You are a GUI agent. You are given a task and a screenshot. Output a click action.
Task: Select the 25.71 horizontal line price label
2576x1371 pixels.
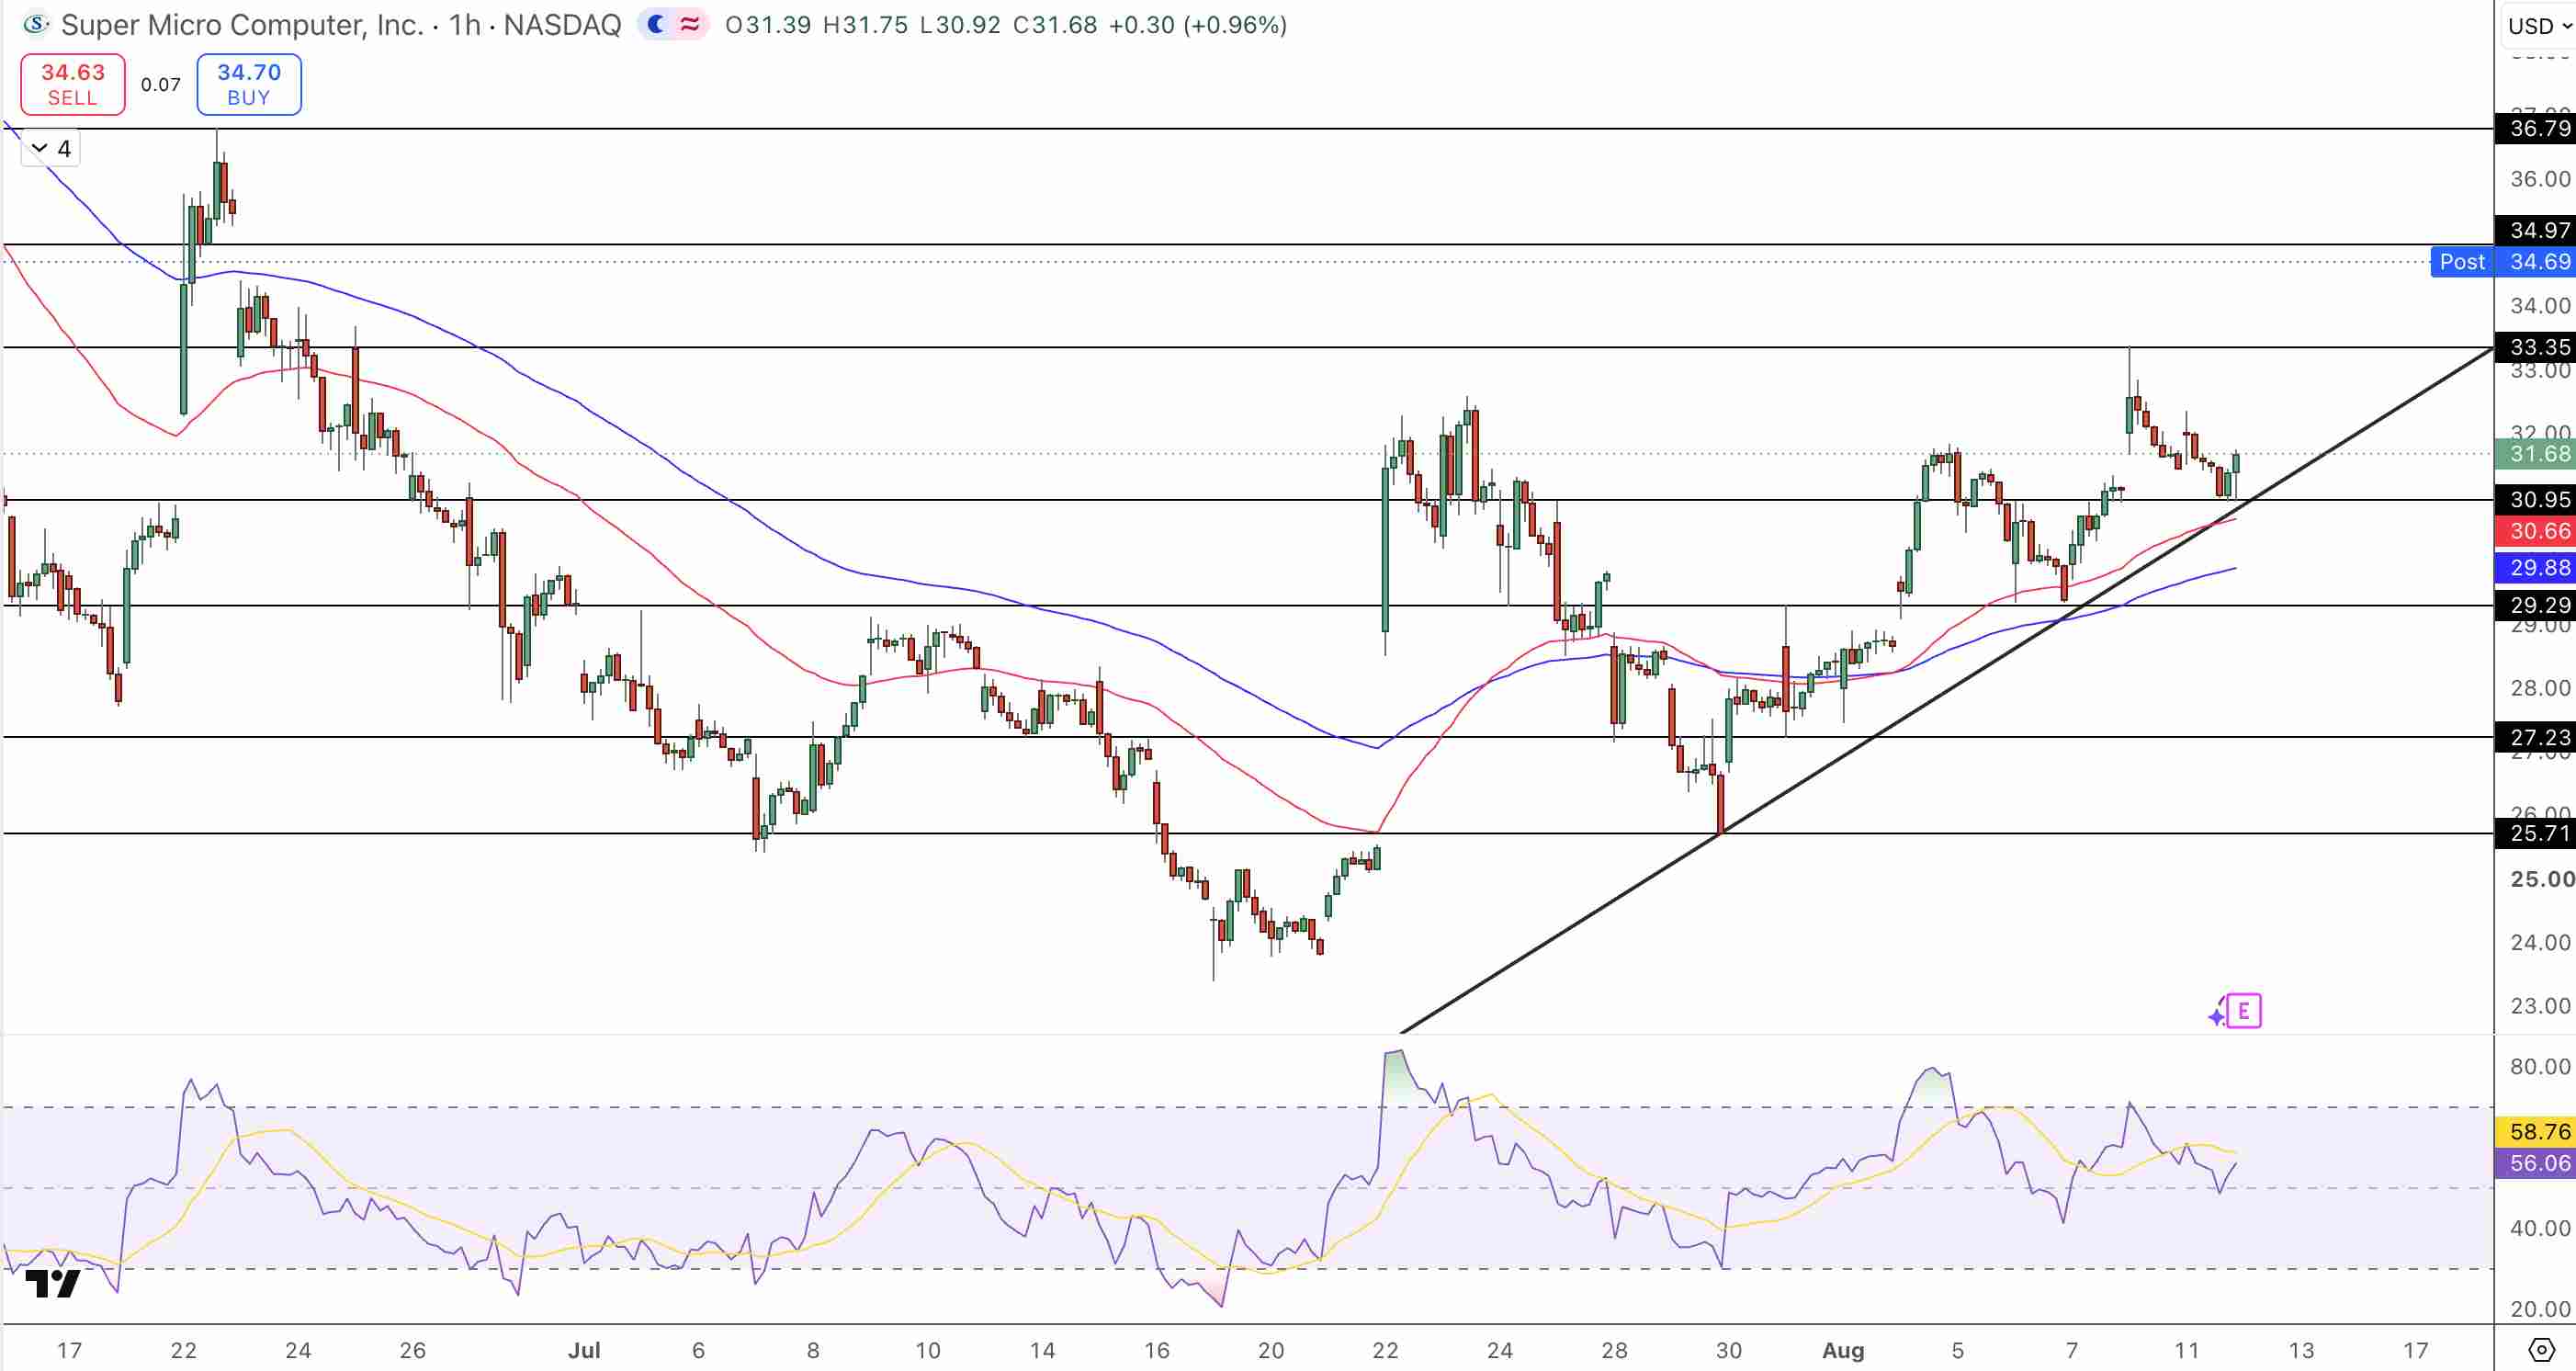point(2535,833)
